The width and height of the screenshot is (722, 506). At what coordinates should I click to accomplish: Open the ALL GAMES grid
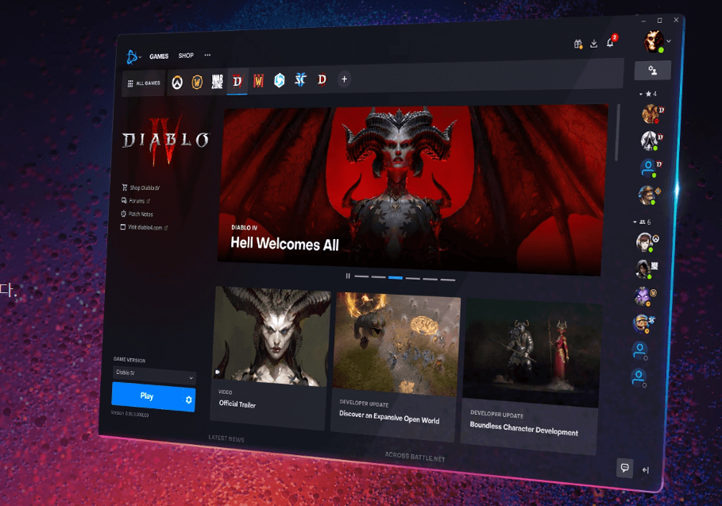click(143, 83)
